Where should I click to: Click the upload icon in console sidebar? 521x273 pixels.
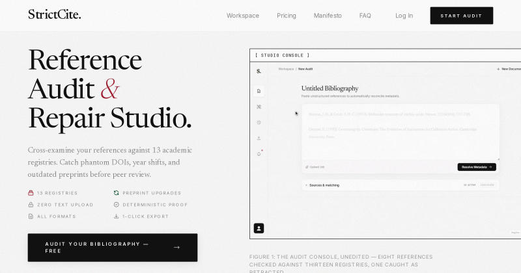[259, 138]
